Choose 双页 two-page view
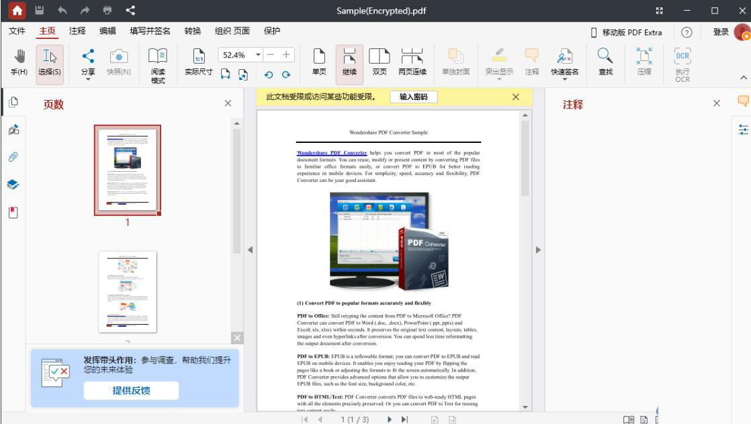 tap(380, 62)
